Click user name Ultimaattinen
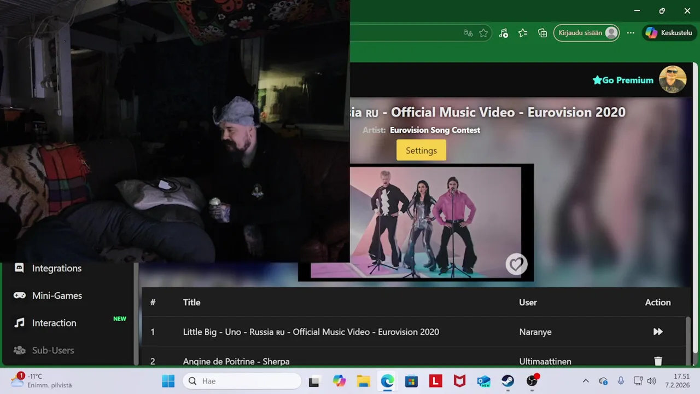Screen dimensions: 700x394 [x=545, y=361]
